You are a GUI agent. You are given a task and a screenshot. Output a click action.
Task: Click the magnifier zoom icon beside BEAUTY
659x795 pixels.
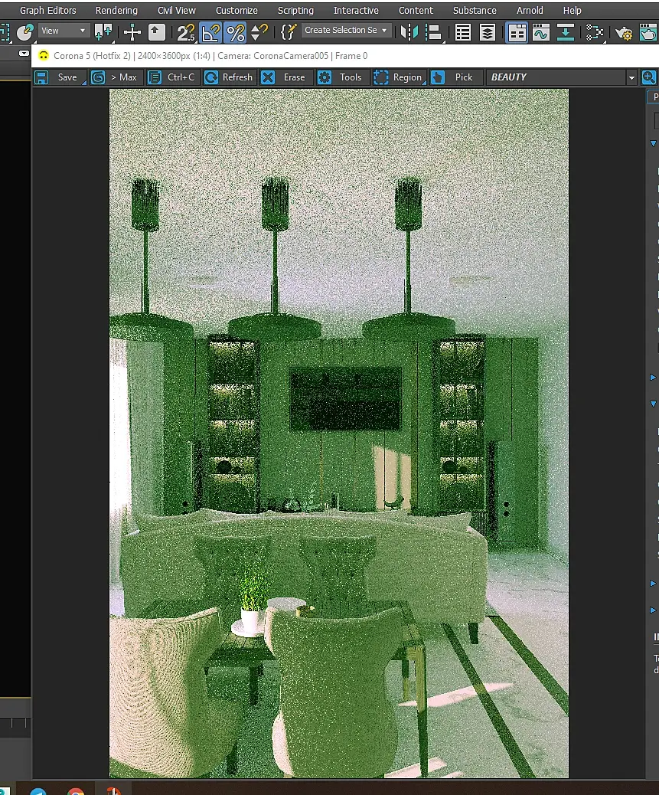pyautogui.click(x=649, y=77)
